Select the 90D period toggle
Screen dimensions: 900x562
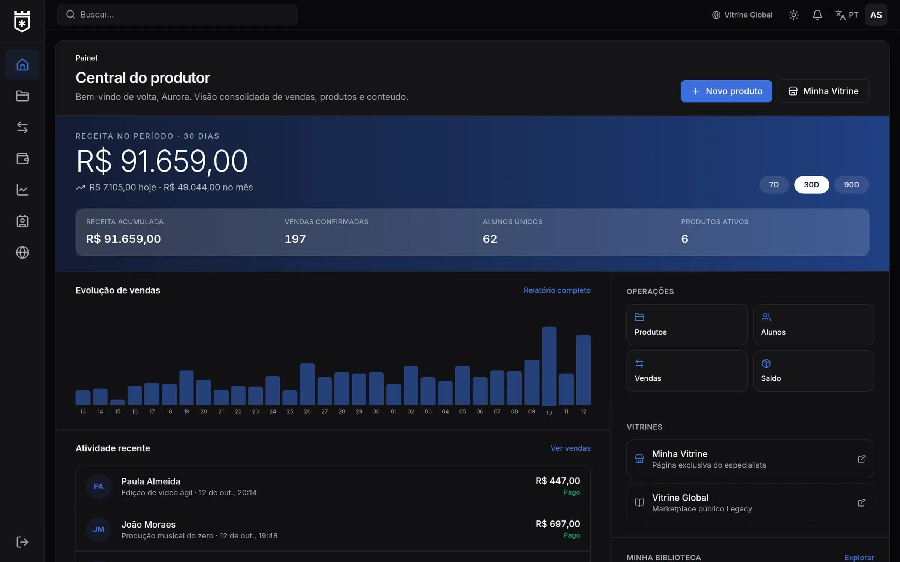[x=852, y=185]
